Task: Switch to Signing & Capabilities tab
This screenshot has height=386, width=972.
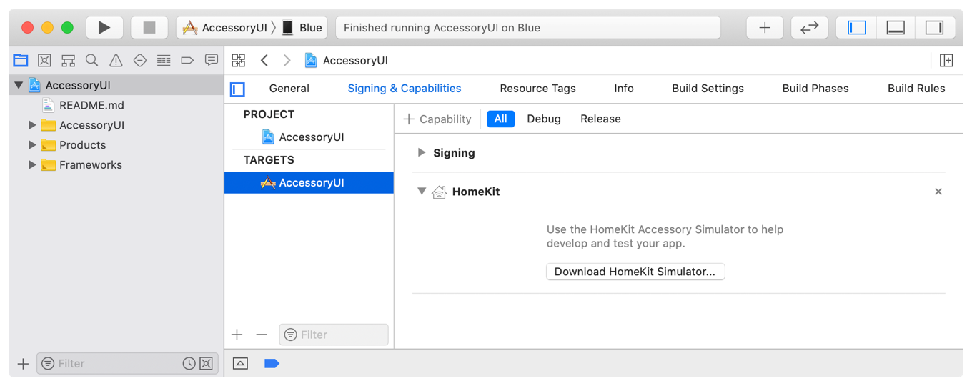Action: (405, 89)
